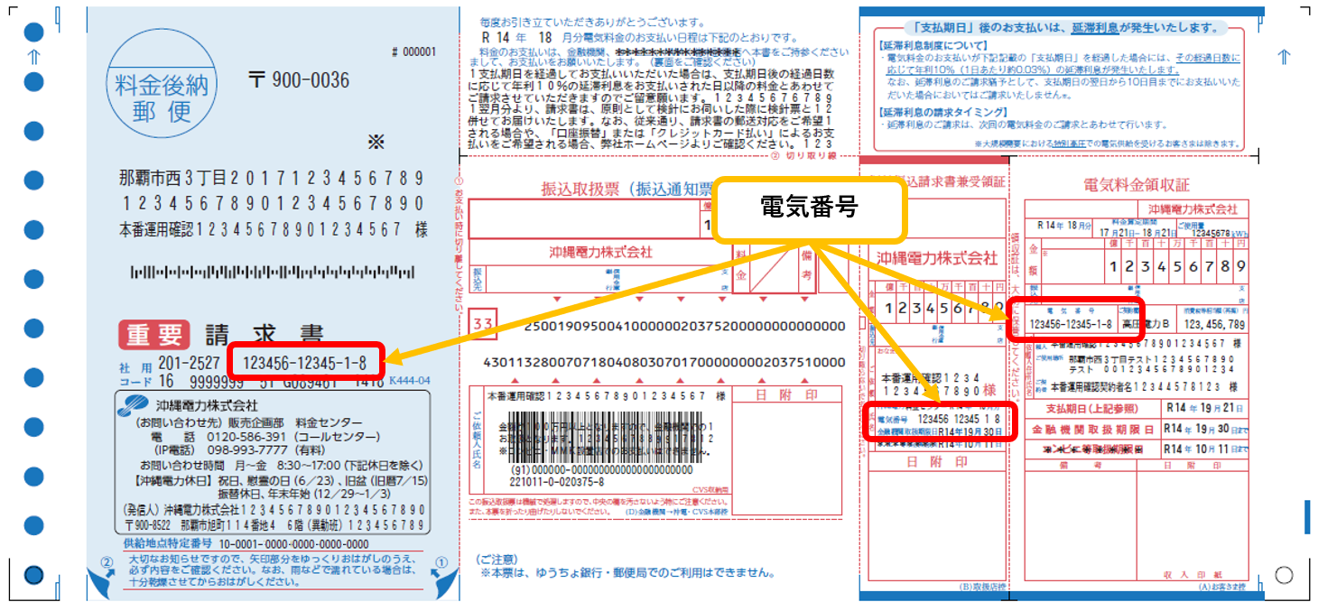Click the highlighted 電気番号 row on the 受領証 stub
1318x602 pixels.
940,421
